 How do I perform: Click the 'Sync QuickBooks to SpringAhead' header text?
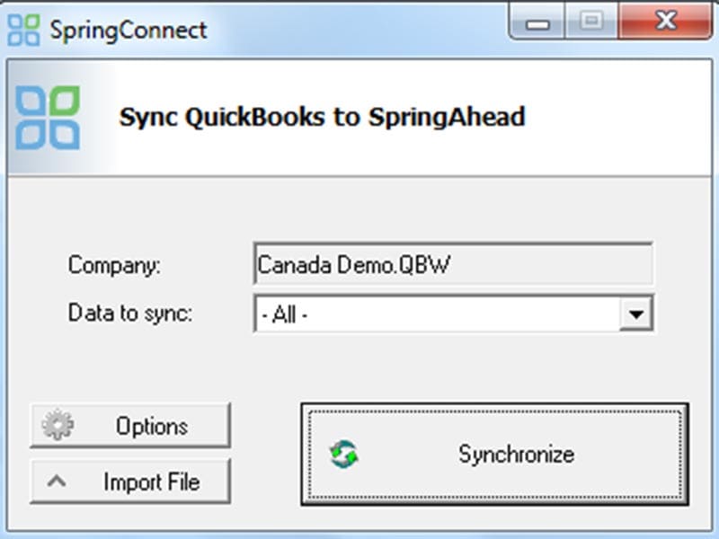(324, 117)
